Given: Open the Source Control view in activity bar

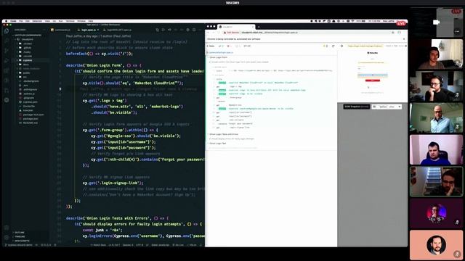Looking at the screenshot, I should click(x=7, y=51).
